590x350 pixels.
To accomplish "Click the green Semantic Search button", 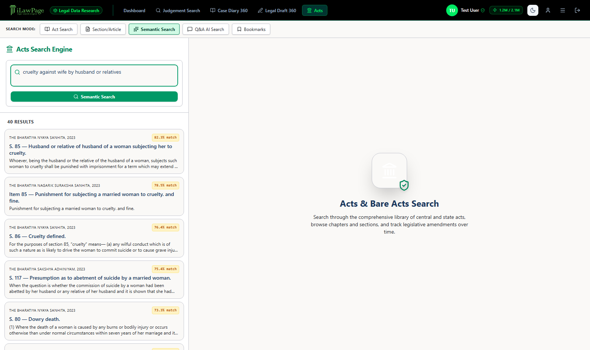I will point(94,97).
